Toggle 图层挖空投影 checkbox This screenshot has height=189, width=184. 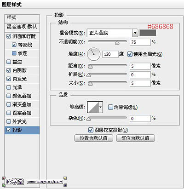point(91,130)
